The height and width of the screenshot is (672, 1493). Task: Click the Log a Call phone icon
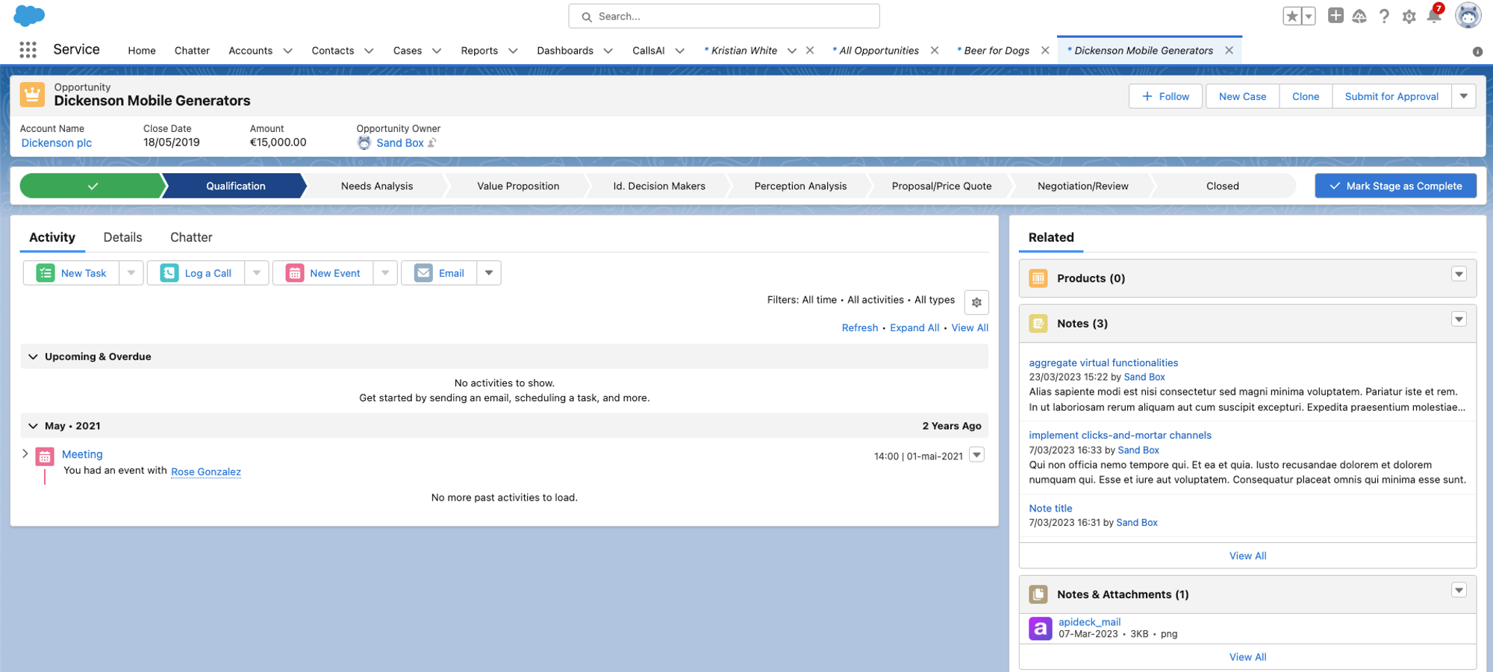coord(169,273)
